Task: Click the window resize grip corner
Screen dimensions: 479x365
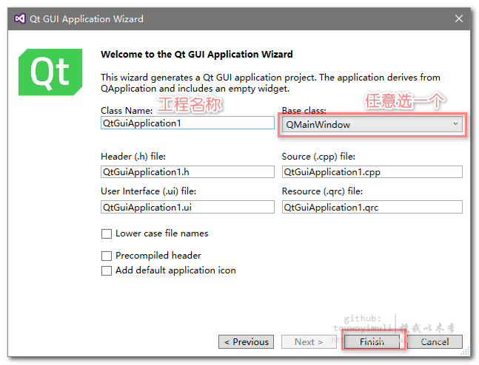Action: [465, 351]
